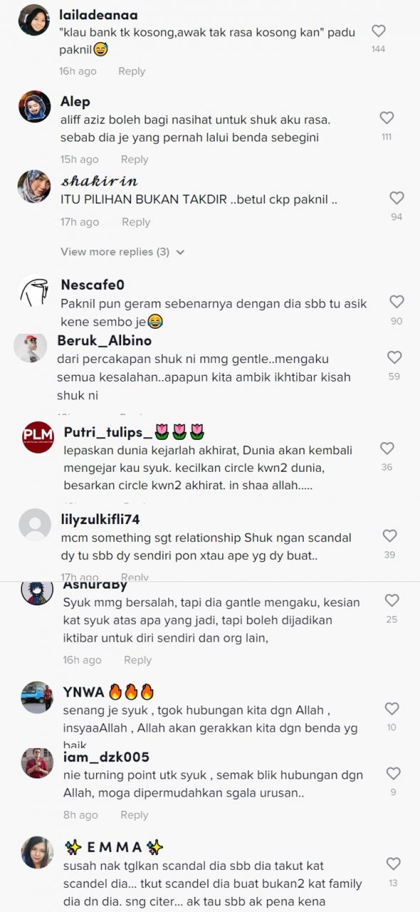Like Beruk_Albino's comment heart
This screenshot has width=420, height=912.
click(x=394, y=357)
